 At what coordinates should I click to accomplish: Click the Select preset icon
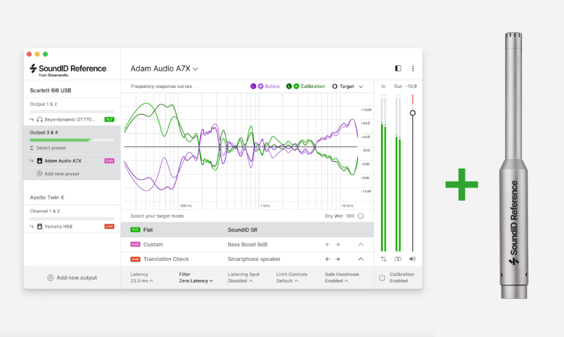coord(31,148)
